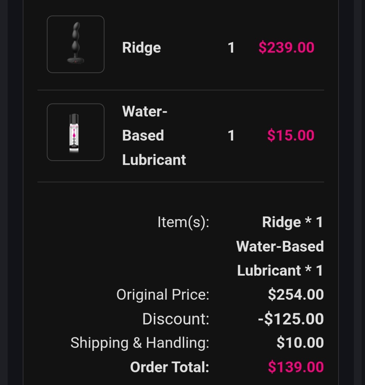Click the "Ridge * 1" summary line
Screen dimensions: 365x385
[x=292, y=222]
